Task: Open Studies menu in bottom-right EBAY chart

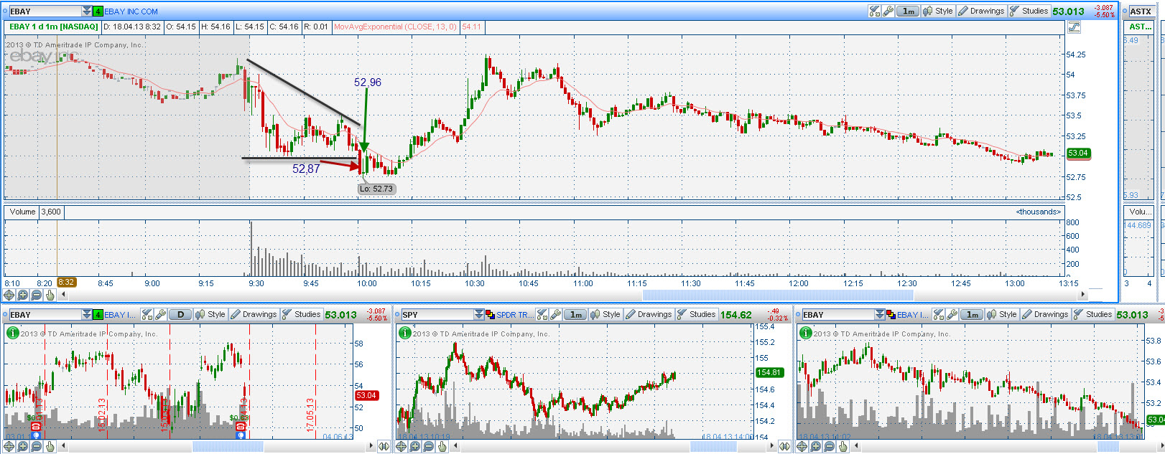Action: 1092,314
